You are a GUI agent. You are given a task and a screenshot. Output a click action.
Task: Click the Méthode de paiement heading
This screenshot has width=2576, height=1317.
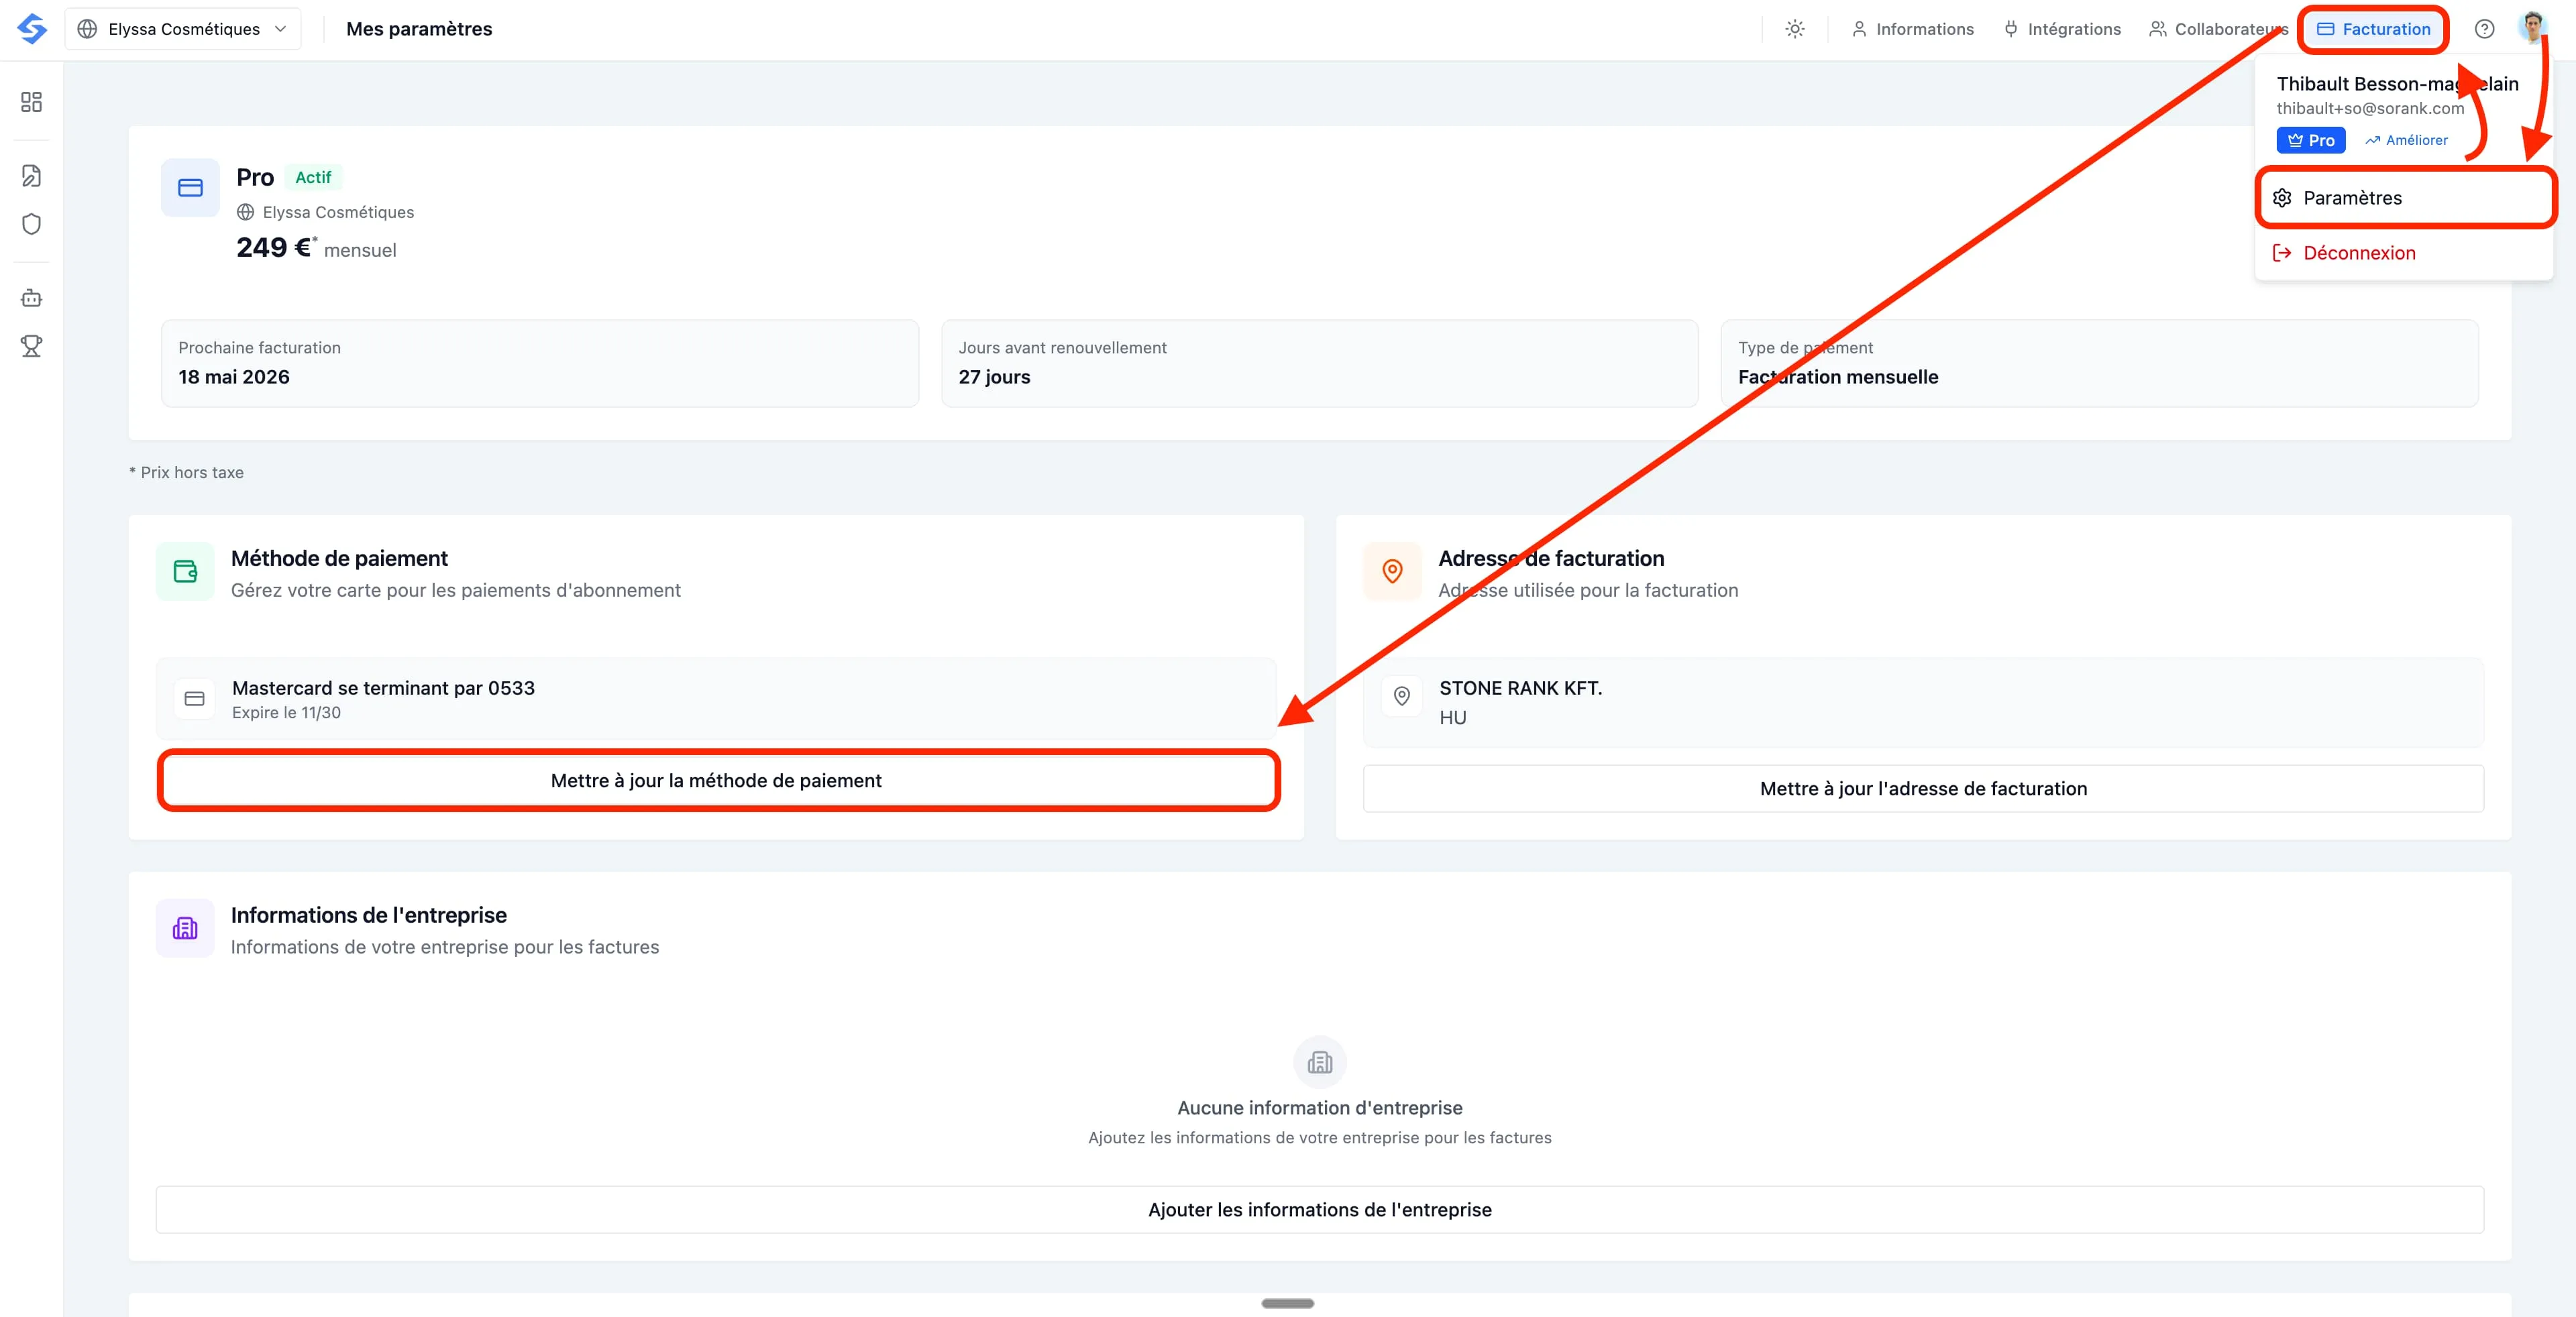[x=339, y=559]
